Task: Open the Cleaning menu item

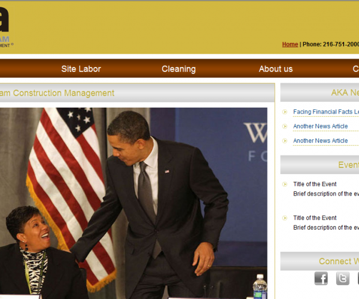Action: click(178, 69)
